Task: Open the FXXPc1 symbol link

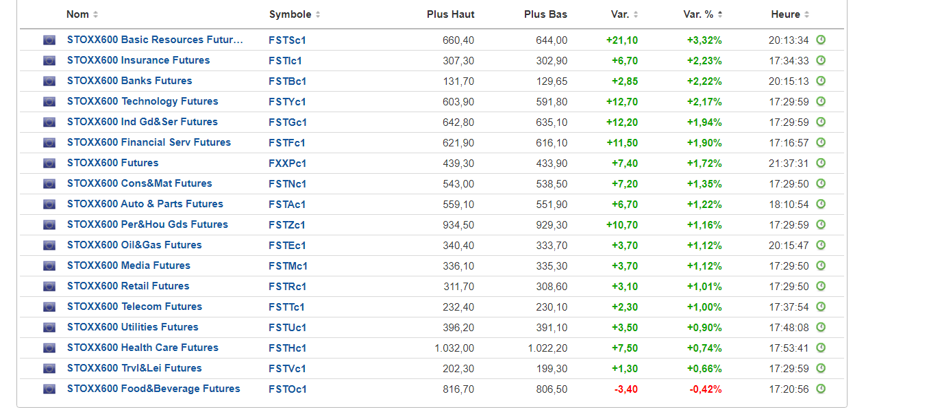Action: (x=288, y=164)
